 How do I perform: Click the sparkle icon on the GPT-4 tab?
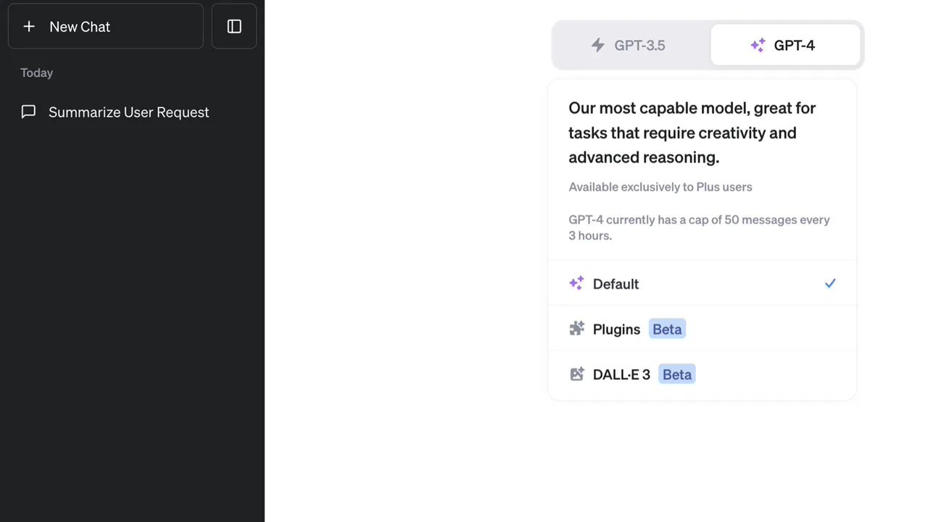click(758, 45)
